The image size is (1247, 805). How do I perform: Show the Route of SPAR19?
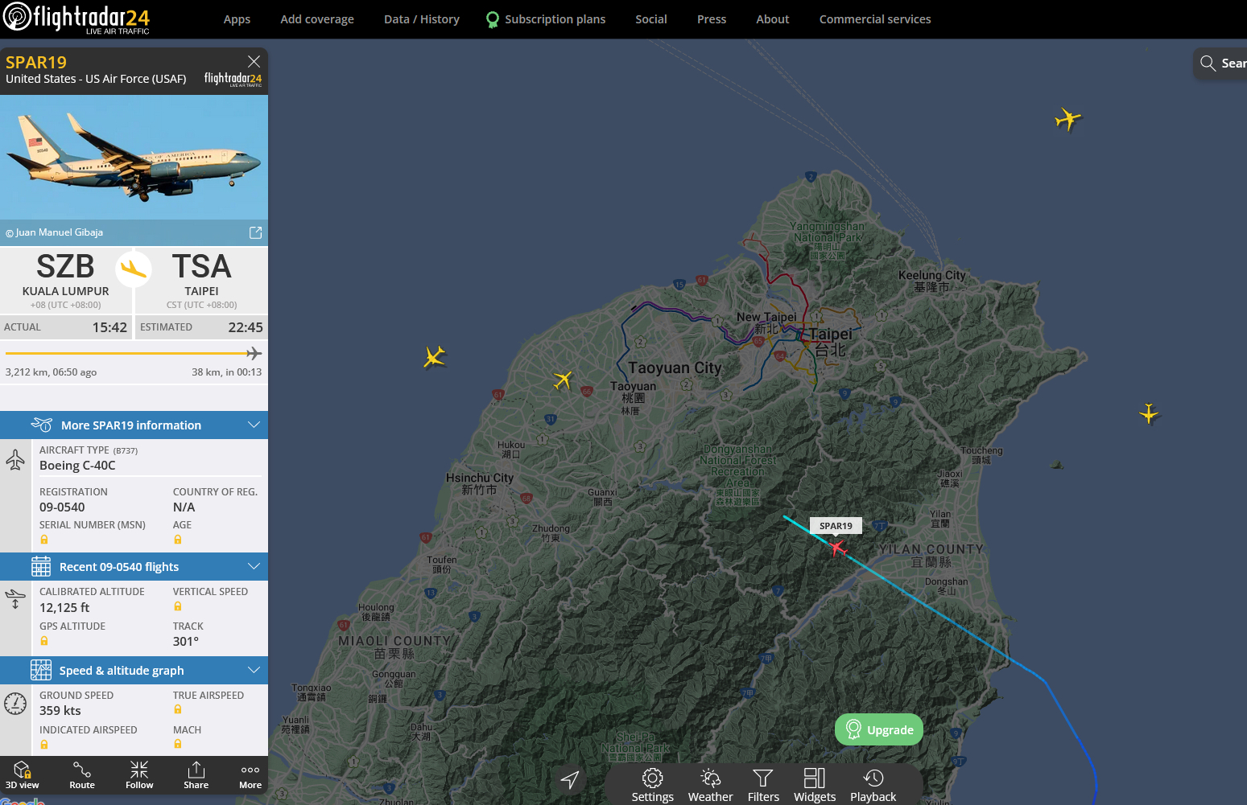82,775
